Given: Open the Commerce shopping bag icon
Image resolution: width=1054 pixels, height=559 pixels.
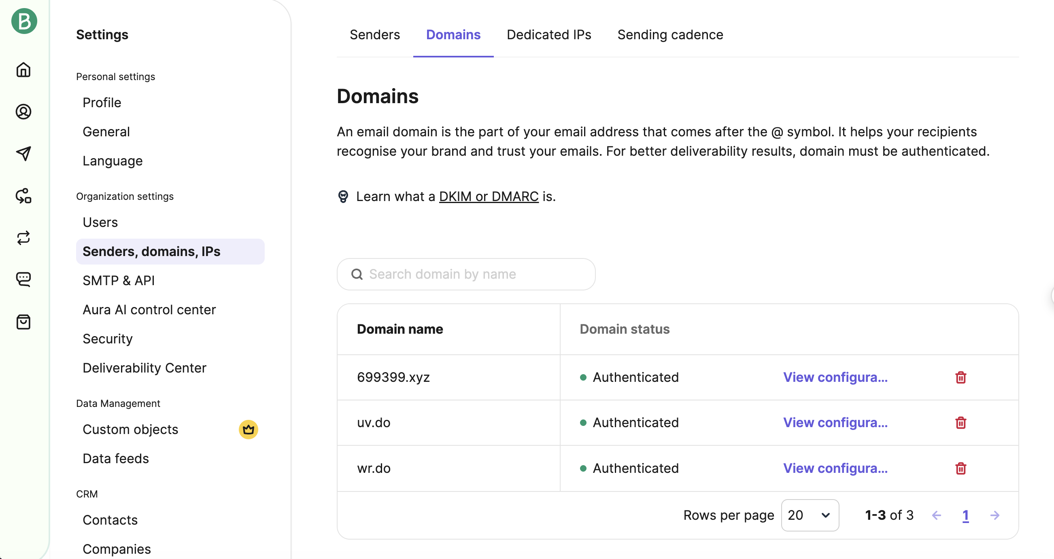Looking at the screenshot, I should coord(23,322).
